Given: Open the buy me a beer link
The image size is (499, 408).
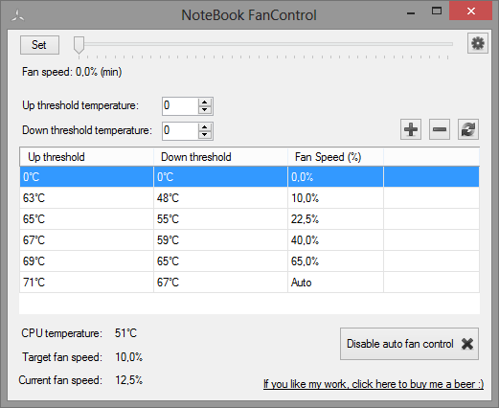Looking at the screenshot, I should 374,384.
